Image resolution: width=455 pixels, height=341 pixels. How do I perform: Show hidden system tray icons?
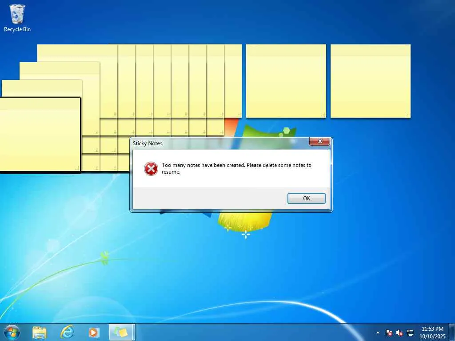378,333
